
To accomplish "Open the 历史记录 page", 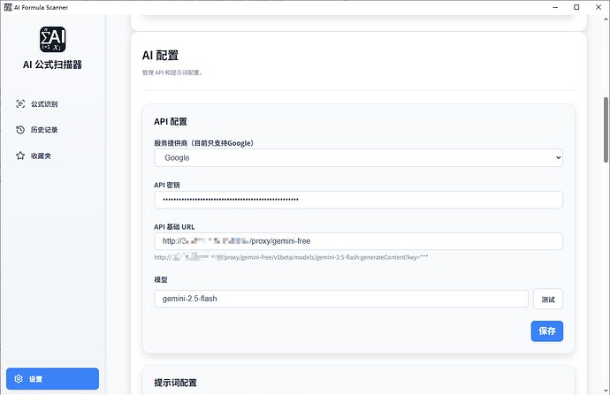I will pyautogui.click(x=52, y=130).
